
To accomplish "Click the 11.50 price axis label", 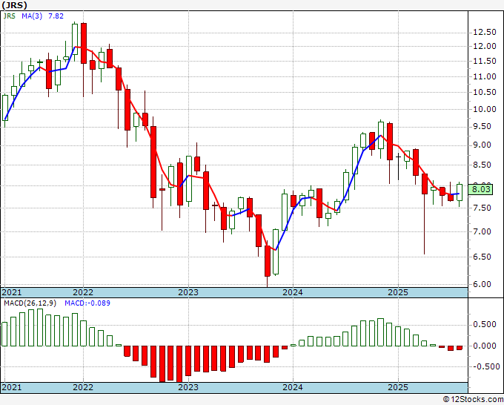I will [x=485, y=61].
